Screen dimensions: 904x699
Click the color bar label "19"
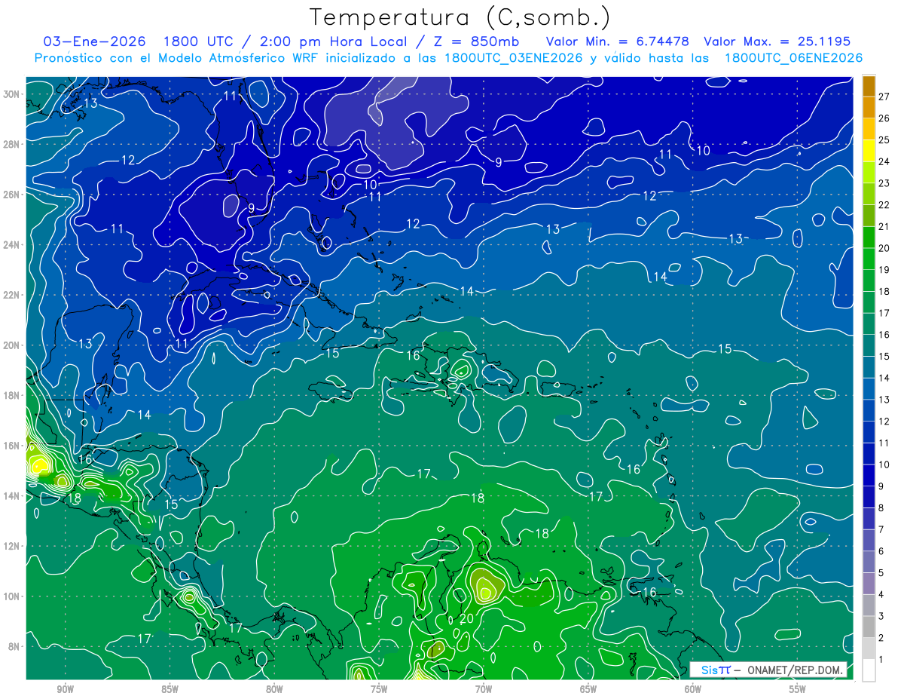[884, 270]
